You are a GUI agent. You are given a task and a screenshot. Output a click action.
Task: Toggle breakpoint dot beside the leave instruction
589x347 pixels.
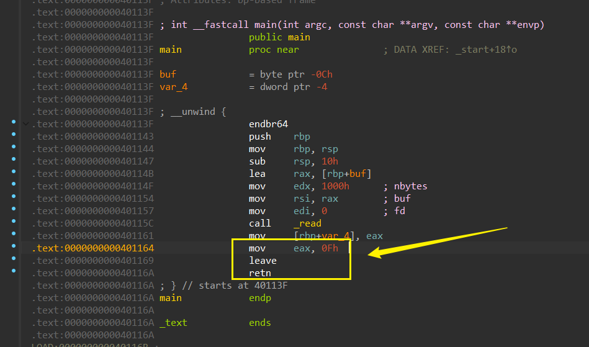click(14, 260)
